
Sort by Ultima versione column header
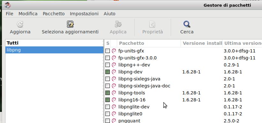tap(242, 43)
